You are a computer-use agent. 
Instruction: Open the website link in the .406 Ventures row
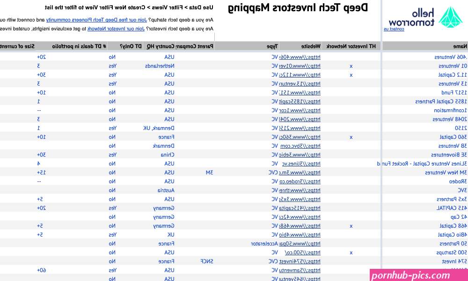(300, 57)
